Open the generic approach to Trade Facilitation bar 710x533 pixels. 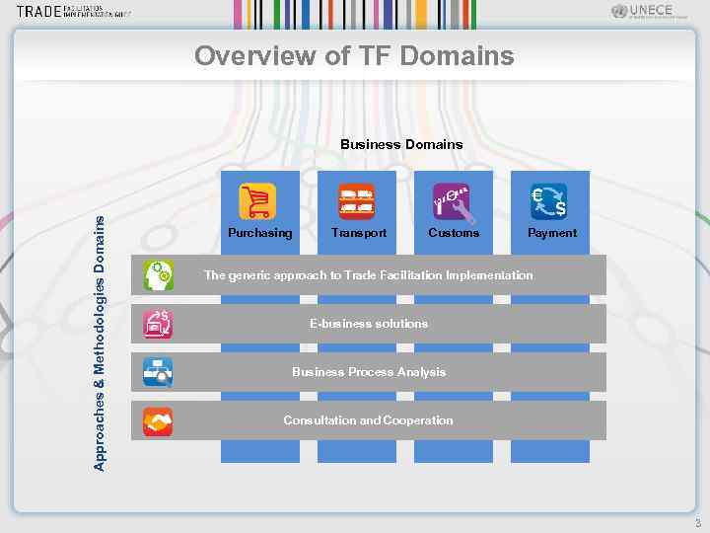369,275
